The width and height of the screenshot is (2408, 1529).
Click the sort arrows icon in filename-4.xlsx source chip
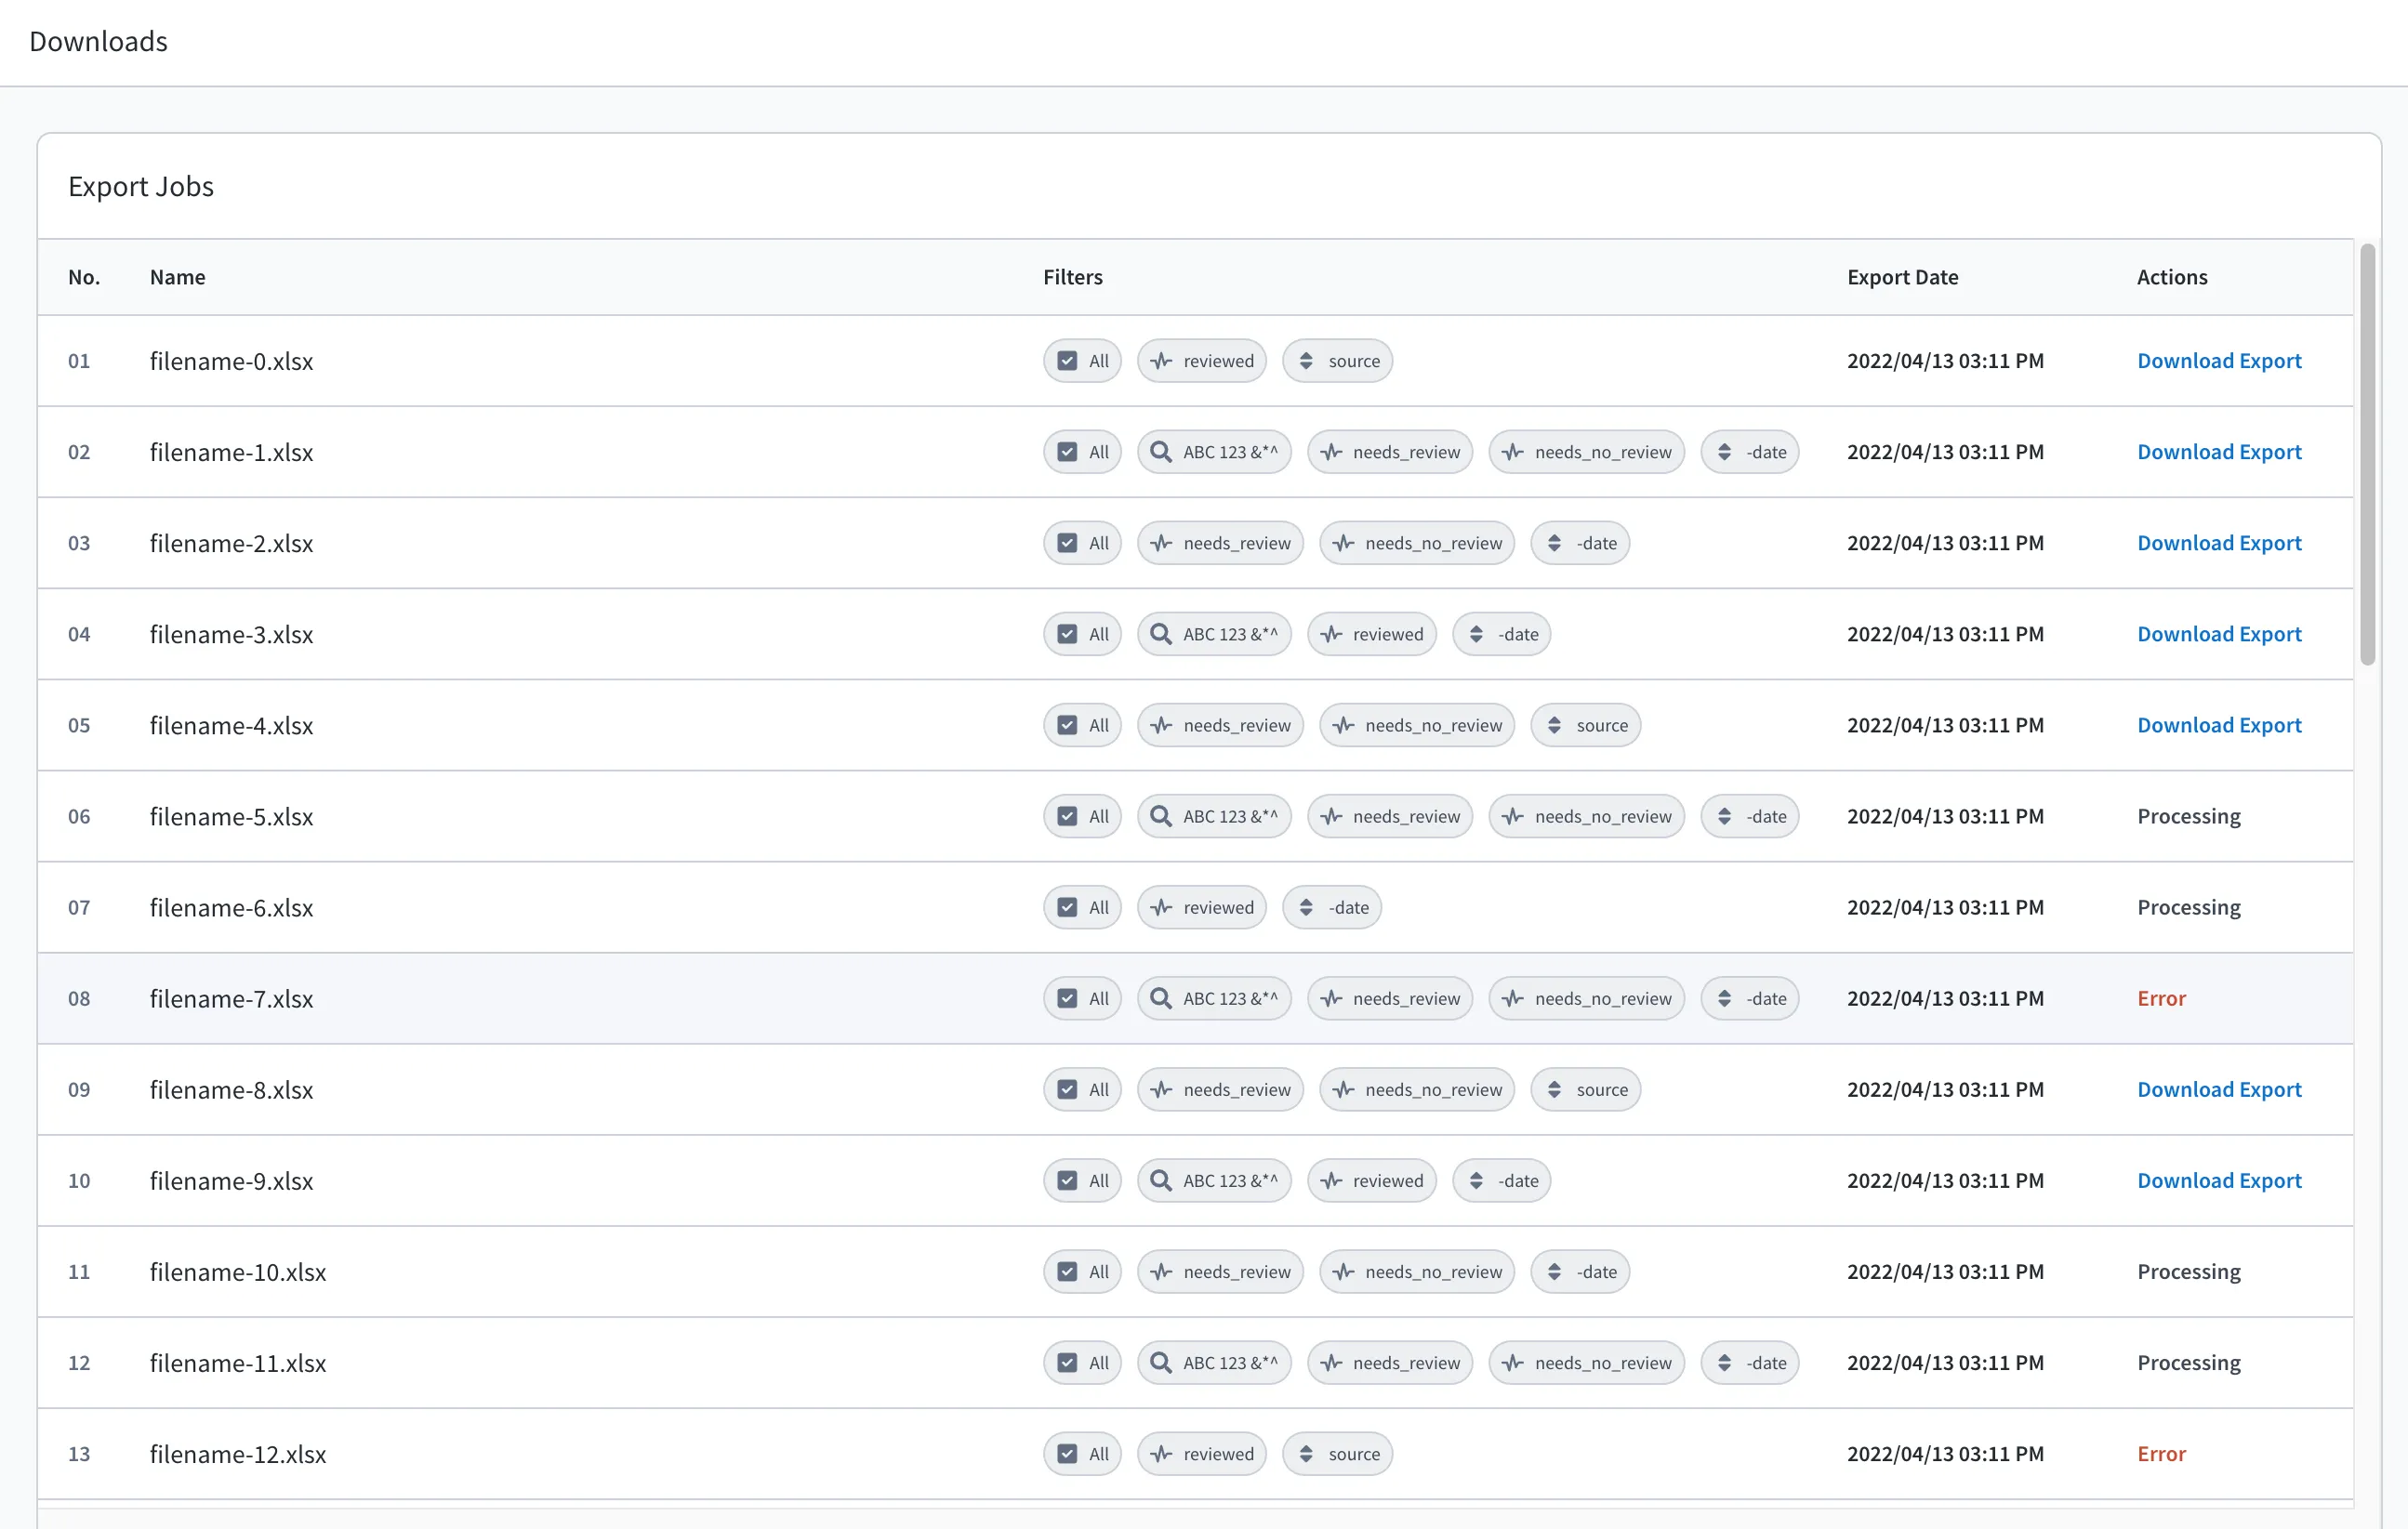pos(1554,725)
